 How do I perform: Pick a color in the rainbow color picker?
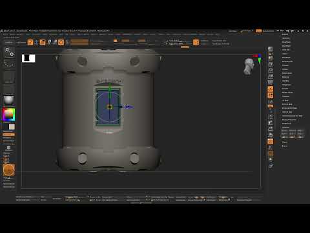9,115
